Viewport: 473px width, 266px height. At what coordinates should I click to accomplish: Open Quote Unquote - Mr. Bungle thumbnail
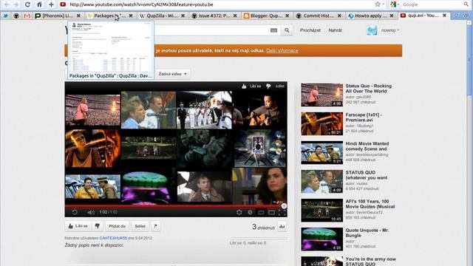click(x=322, y=239)
